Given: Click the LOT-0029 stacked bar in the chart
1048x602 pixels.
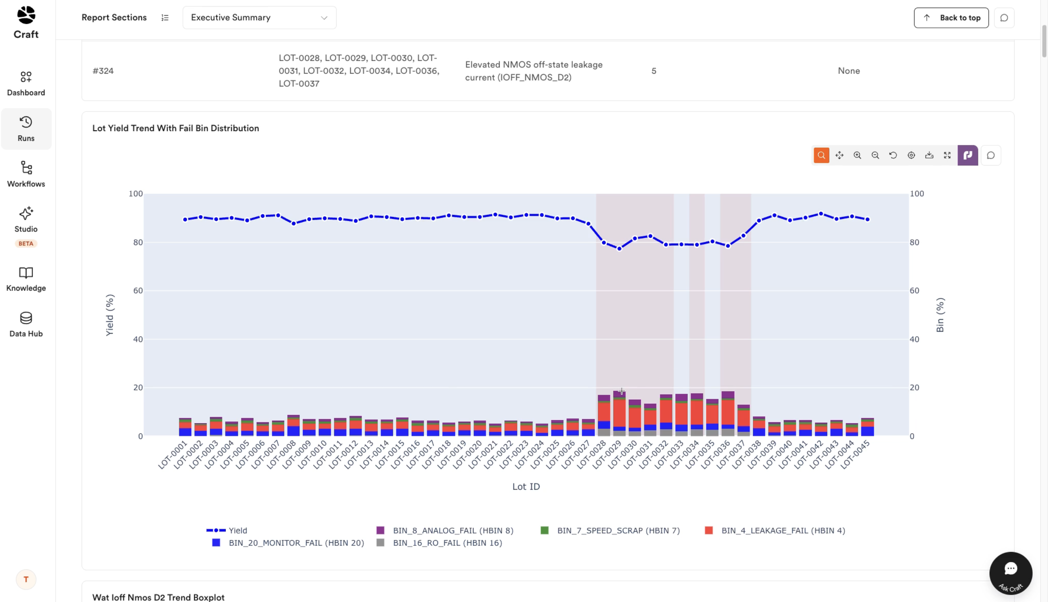Looking at the screenshot, I should 619,413.
